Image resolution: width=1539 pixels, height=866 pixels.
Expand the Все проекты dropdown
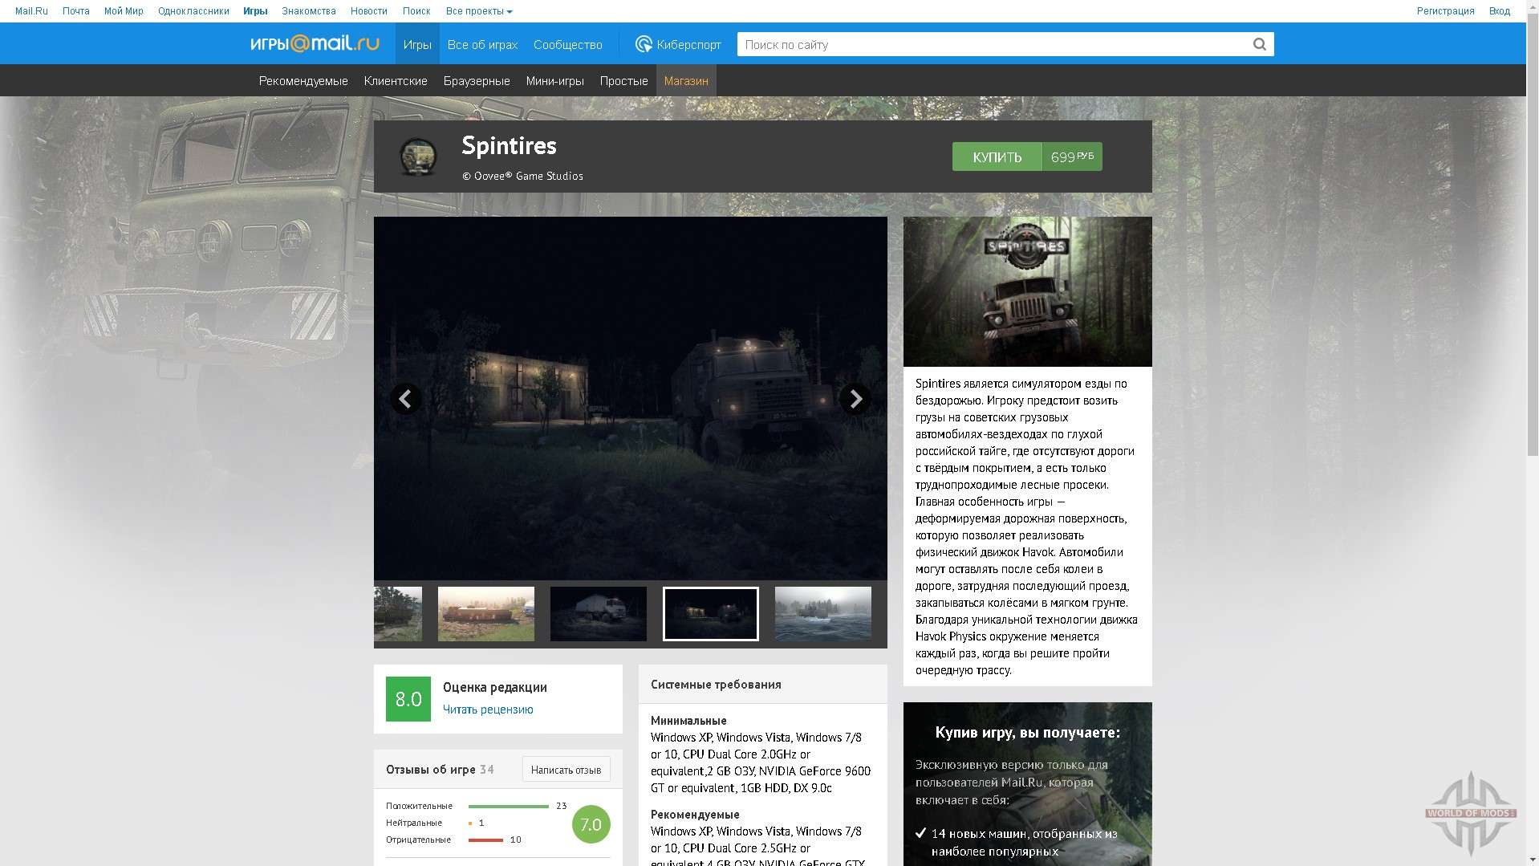(479, 11)
